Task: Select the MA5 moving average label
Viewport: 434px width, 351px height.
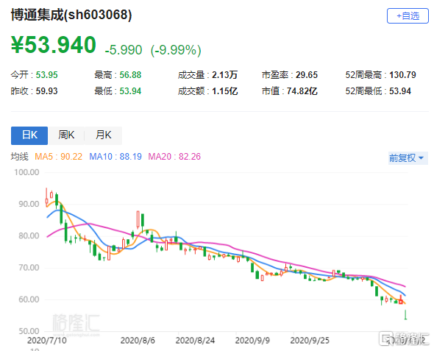Action: pyautogui.click(x=58, y=157)
